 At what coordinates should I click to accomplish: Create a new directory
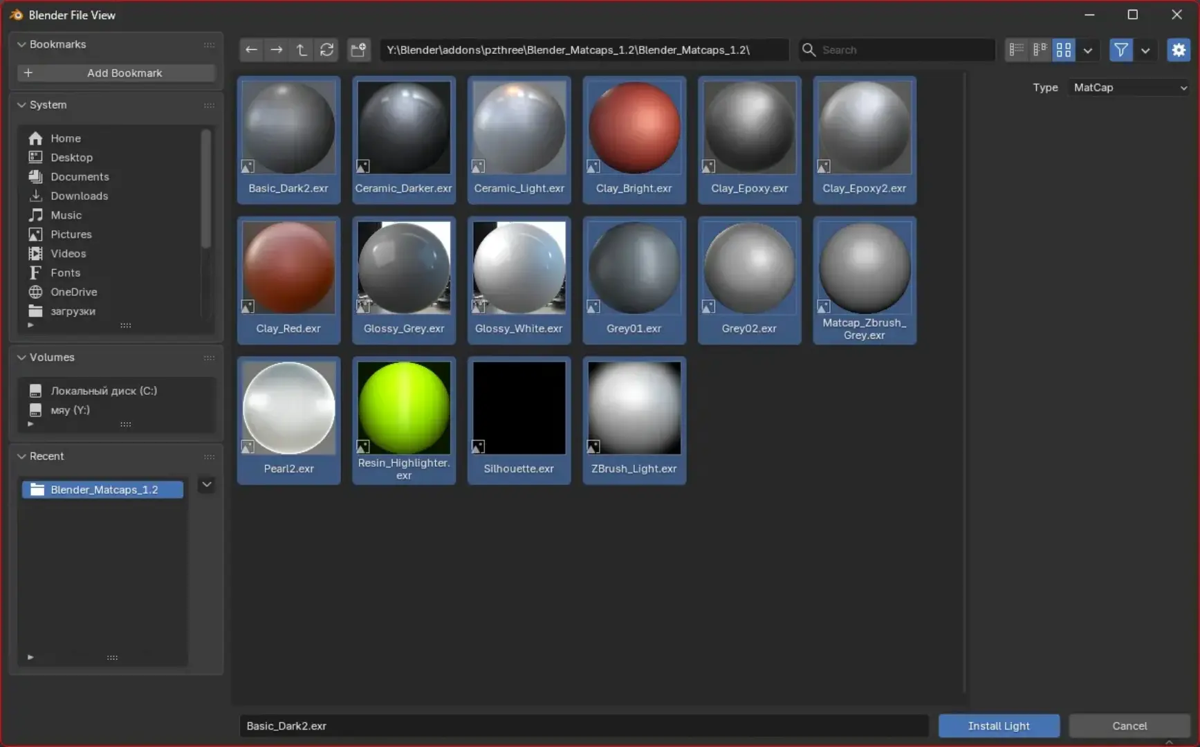pyautogui.click(x=358, y=50)
